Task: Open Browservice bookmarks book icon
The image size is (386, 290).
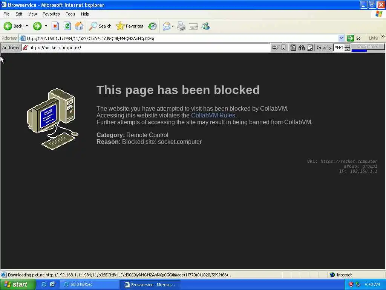Action: (x=293, y=48)
